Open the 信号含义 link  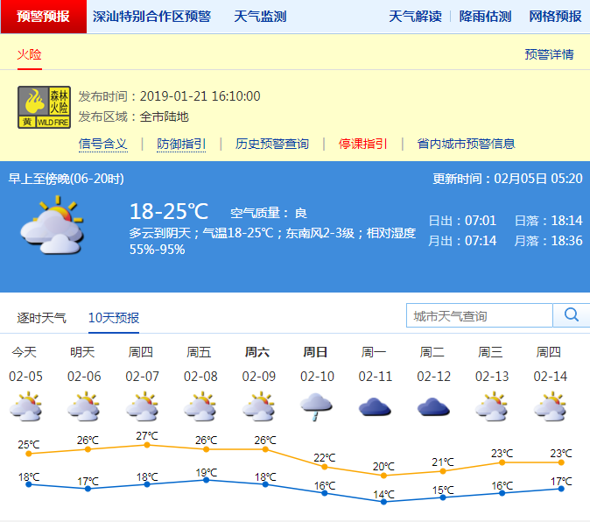(x=102, y=144)
